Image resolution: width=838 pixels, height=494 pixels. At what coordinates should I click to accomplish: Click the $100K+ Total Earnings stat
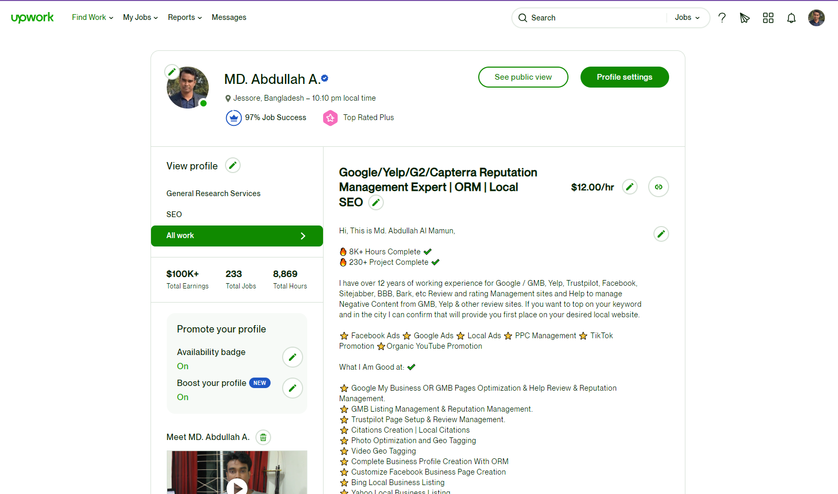click(188, 280)
